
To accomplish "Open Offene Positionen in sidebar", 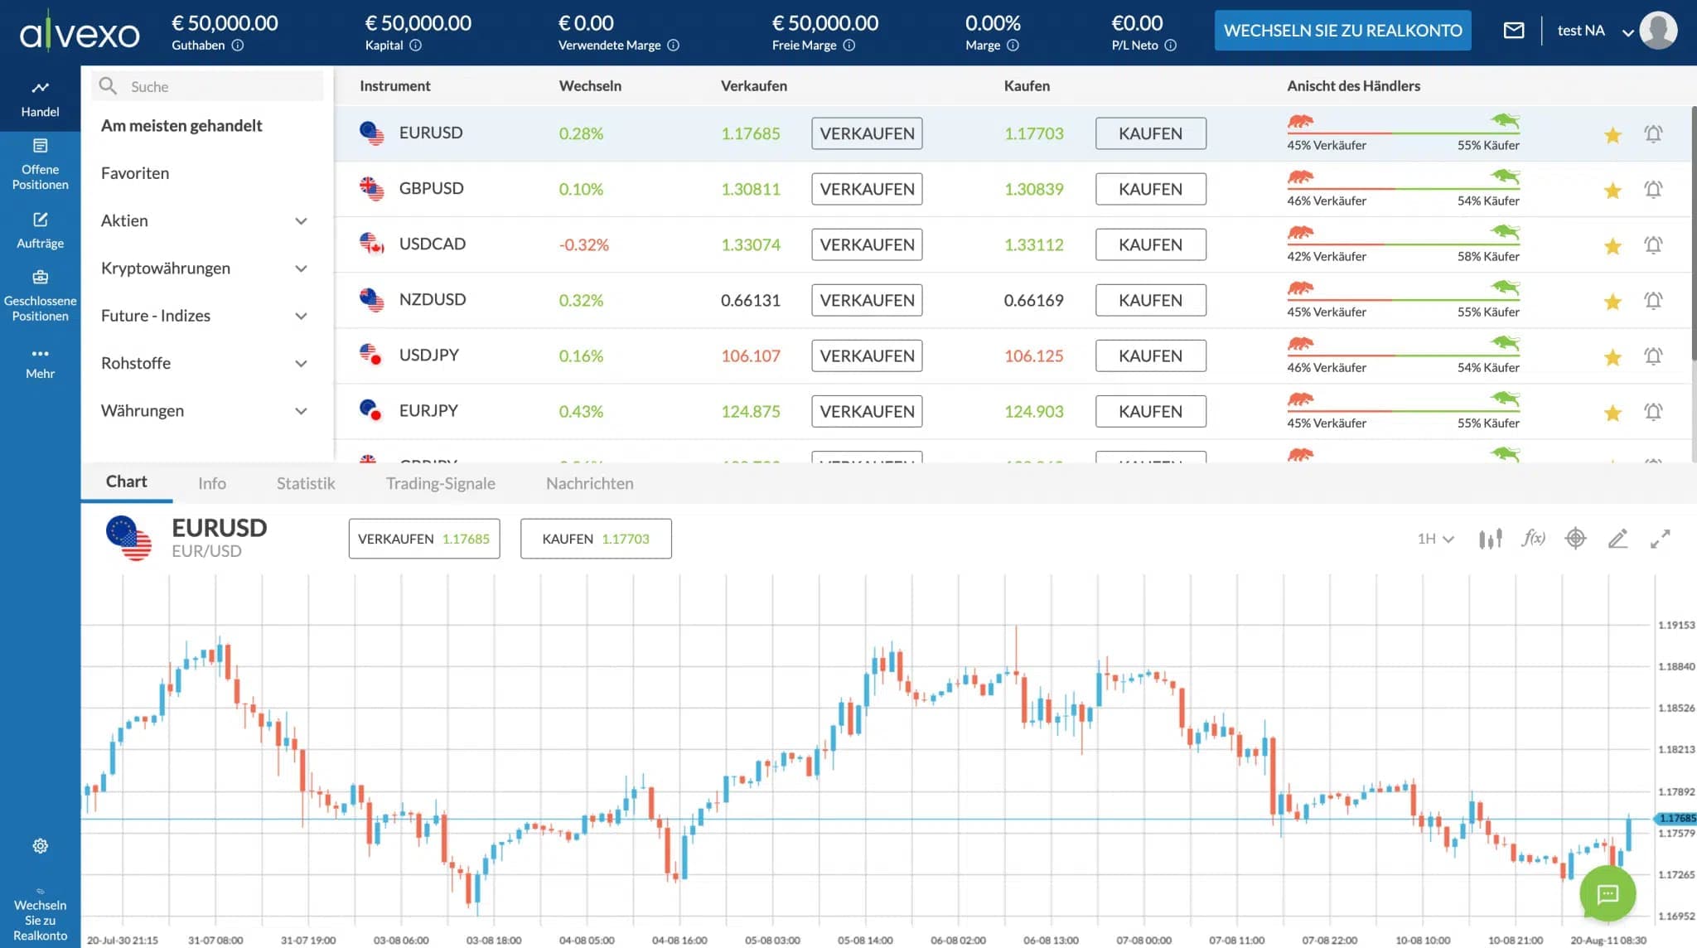I will click(x=40, y=164).
